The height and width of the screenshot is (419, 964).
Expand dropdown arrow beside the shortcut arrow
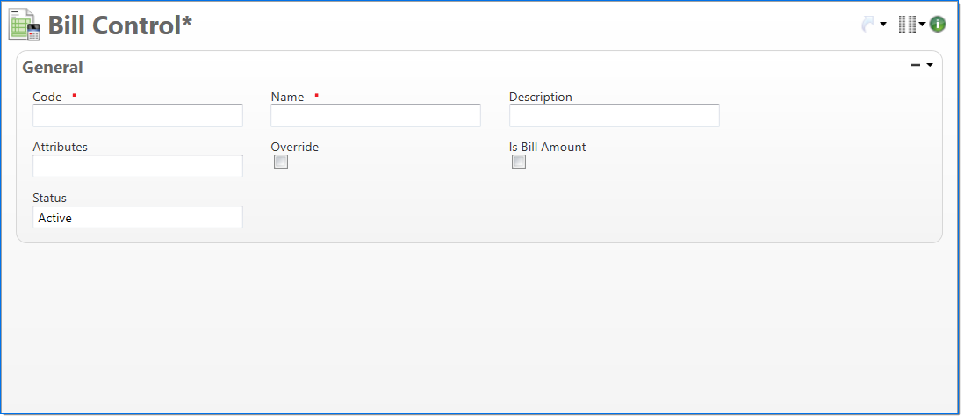[x=883, y=25]
